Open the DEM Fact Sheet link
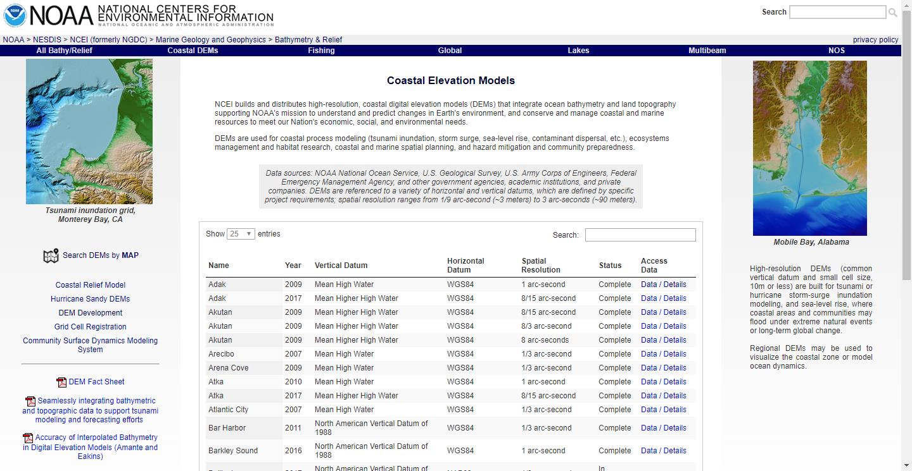The height and width of the screenshot is (471, 912). (96, 382)
